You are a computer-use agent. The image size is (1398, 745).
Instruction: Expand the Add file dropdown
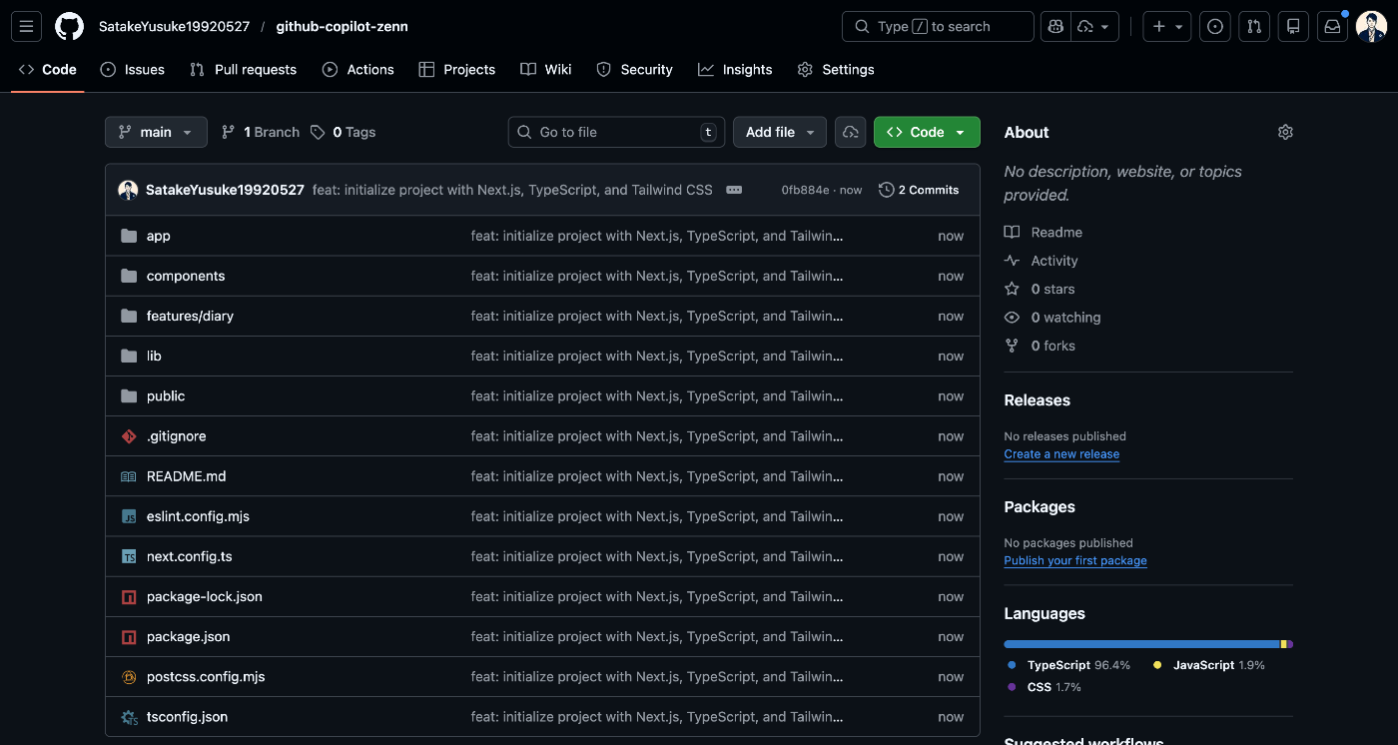[x=780, y=132]
